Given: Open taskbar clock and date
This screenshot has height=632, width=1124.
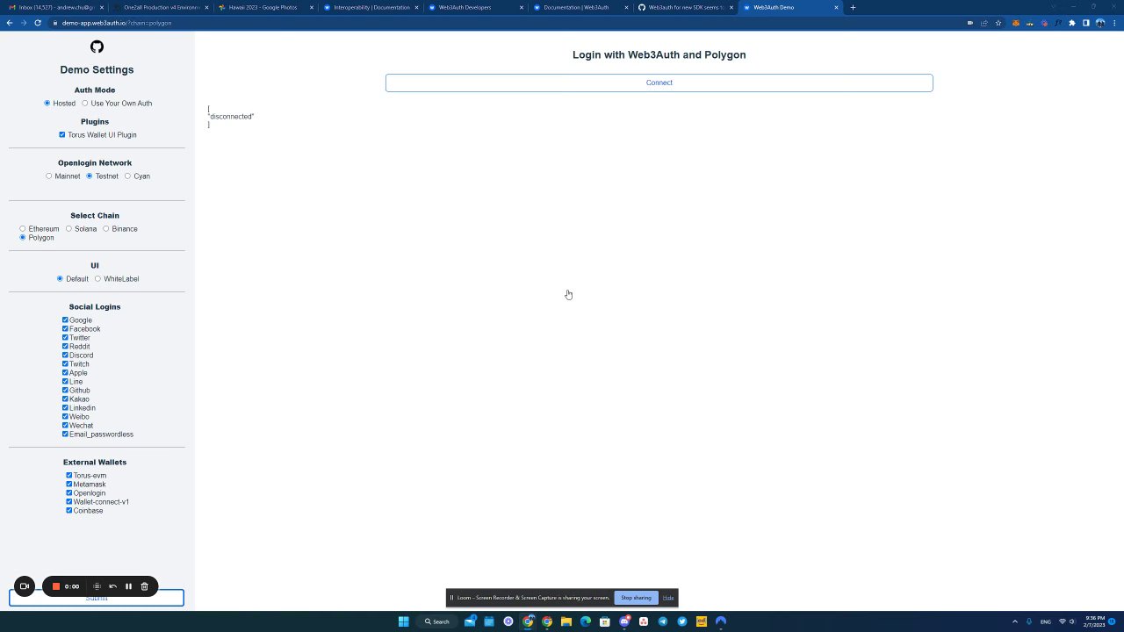Looking at the screenshot, I should pyautogui.click(x=1094, y=621).
